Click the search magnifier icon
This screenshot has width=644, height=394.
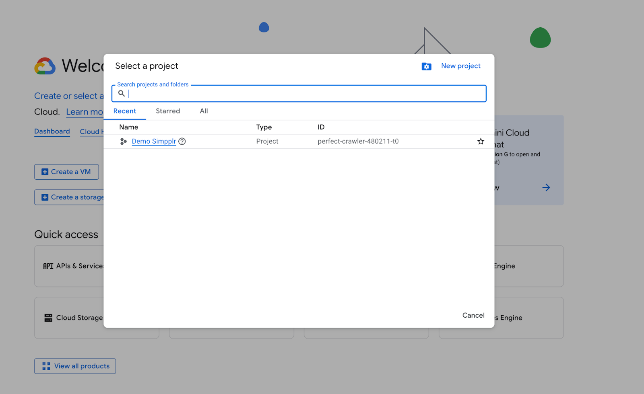click(x=121, y=94)
